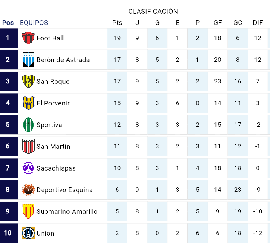Click the CLASIFICACIÓN title
Screen dimensions: 270x246
point(153,12)
